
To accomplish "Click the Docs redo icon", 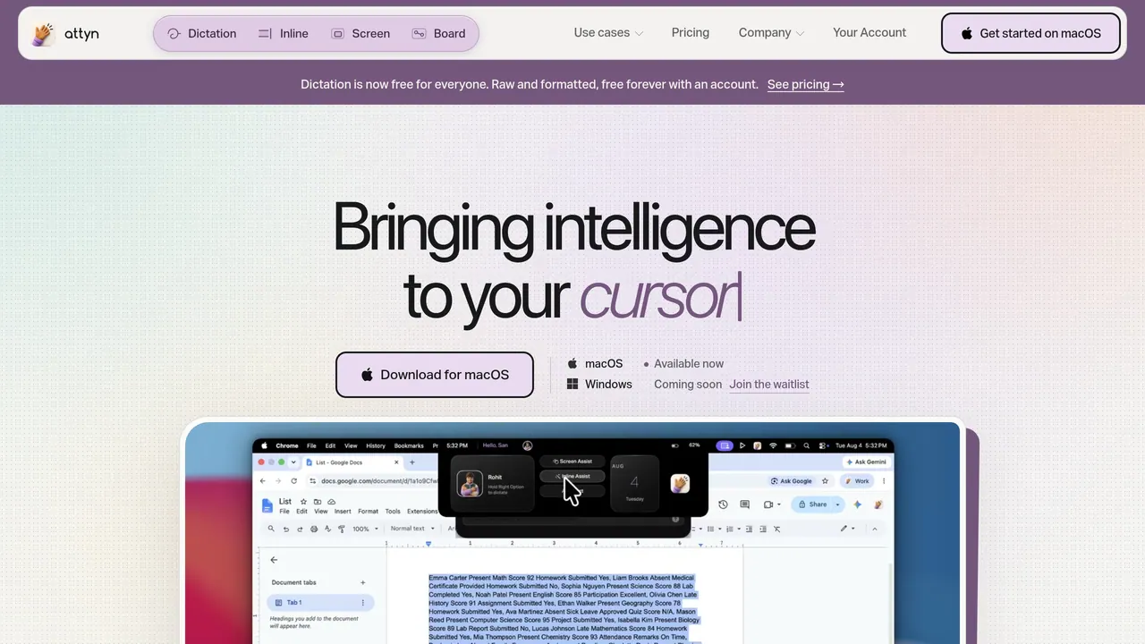I will coord(300,529).
